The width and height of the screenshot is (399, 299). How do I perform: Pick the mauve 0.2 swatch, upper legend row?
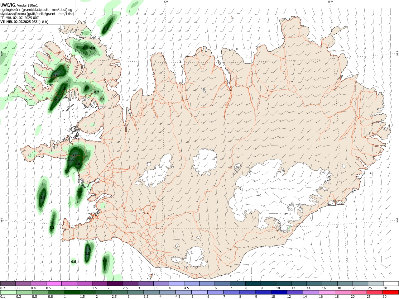pyautogui.click(x=8, y=283)
